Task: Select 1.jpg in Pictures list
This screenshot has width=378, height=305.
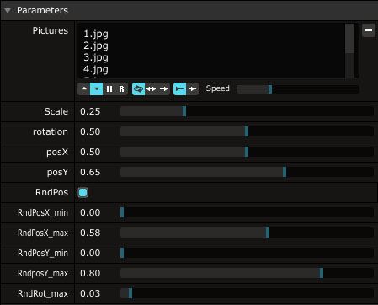Action: (96, 34)
